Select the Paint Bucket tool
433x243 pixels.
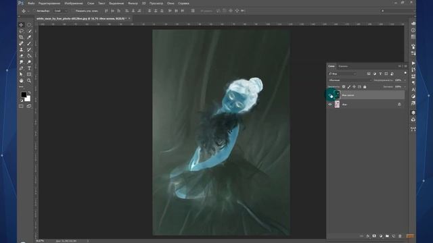point(29,56)
